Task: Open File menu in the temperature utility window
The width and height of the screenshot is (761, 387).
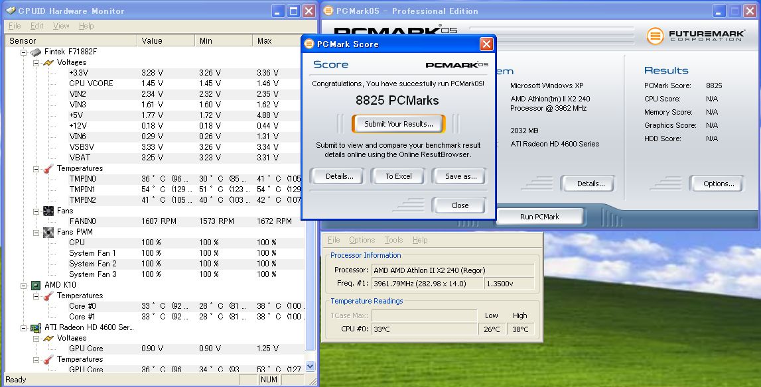Action: click(x=334, y=240)
